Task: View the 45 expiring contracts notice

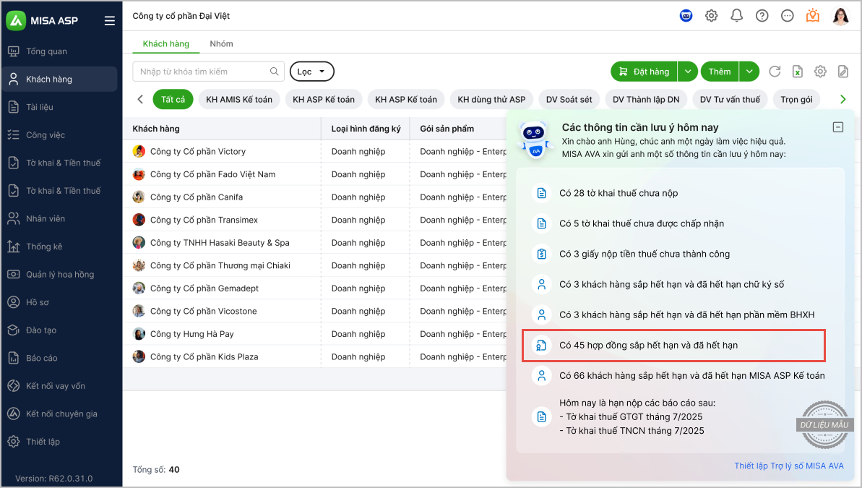Action: (x=673, y=346)
